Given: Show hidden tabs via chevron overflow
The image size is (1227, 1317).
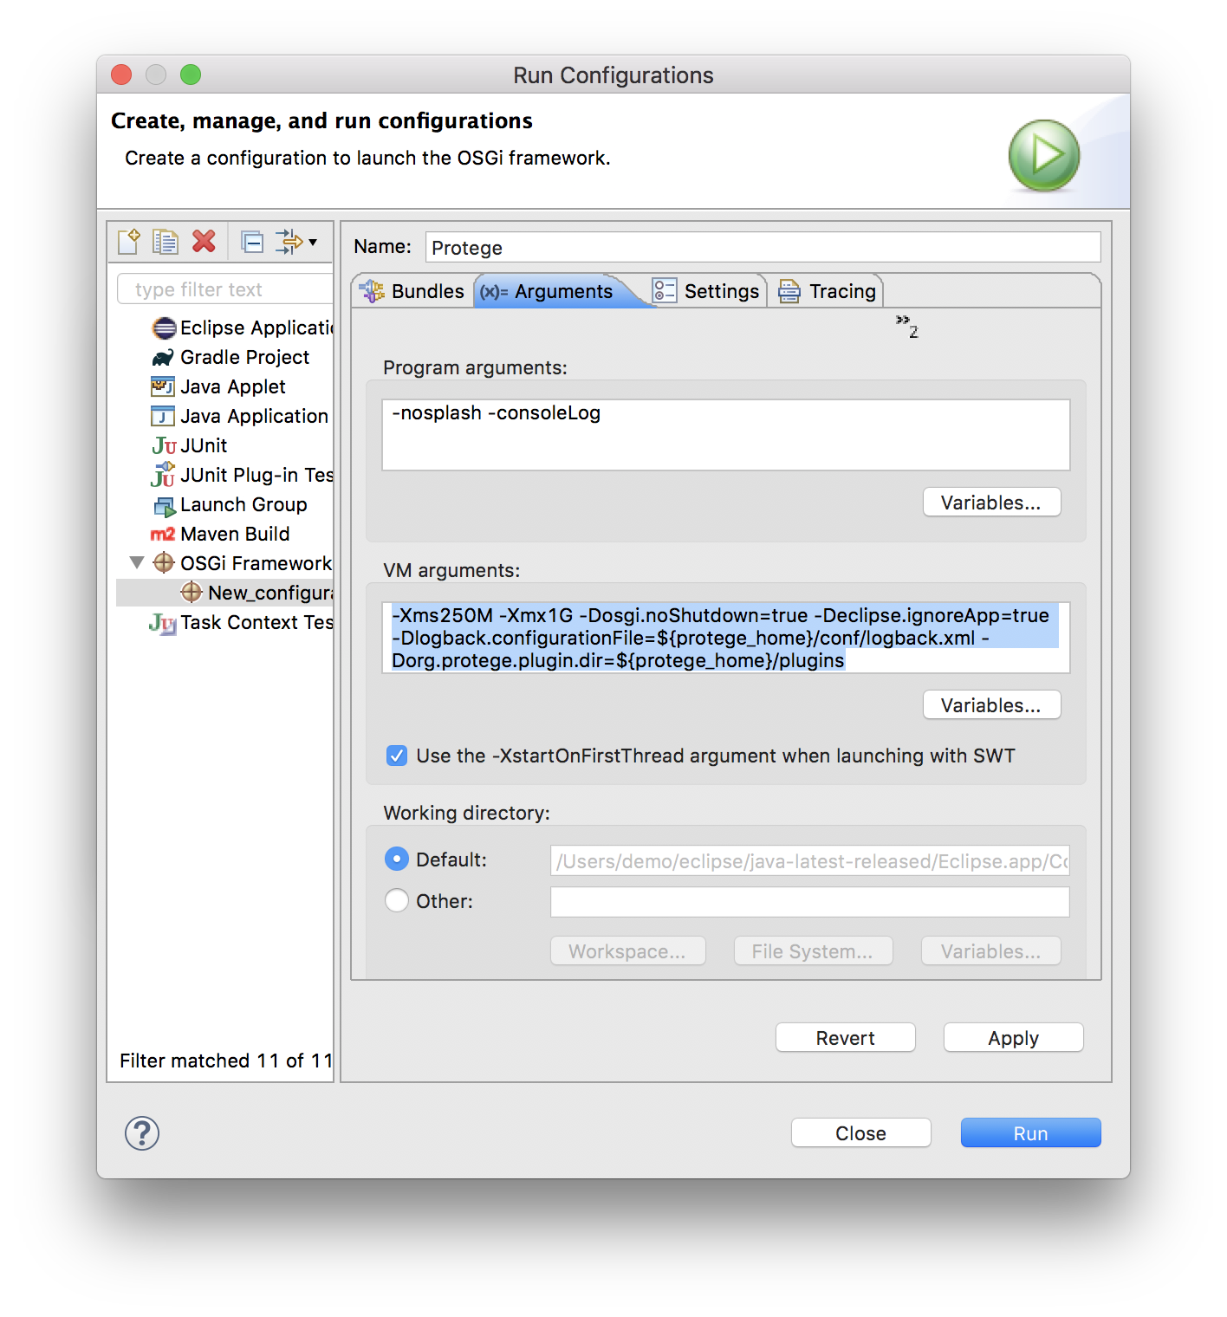Looking at the screenshot, I should [x=907, y=327].
